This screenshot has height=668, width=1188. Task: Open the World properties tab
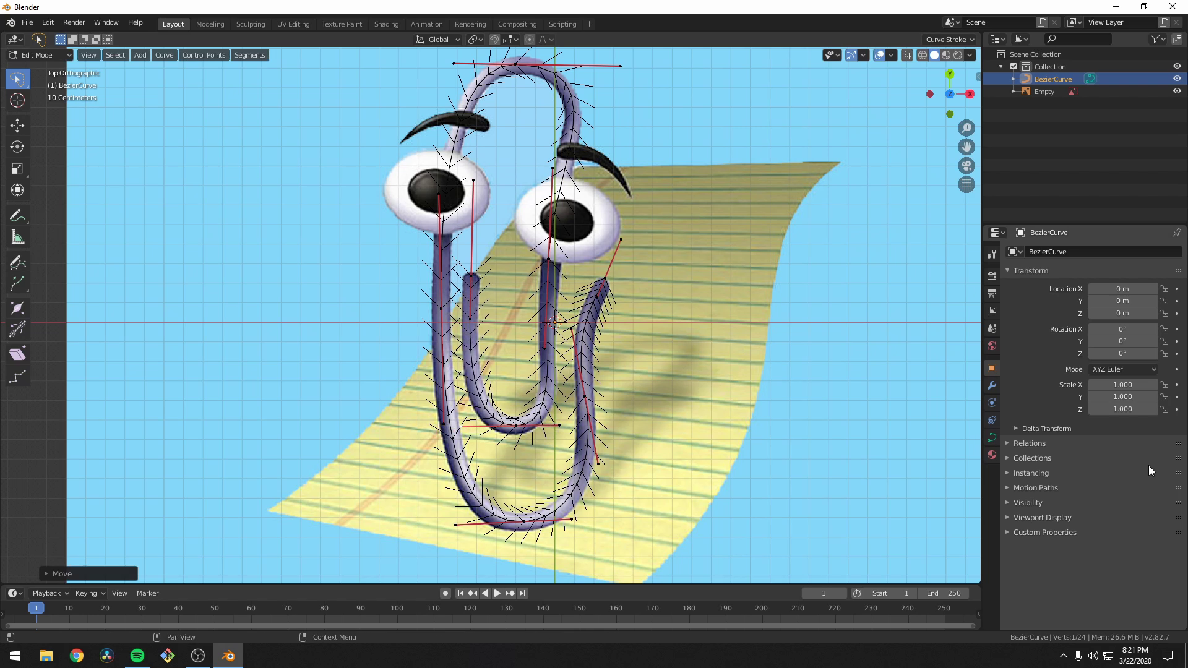[x=992, y=346]
